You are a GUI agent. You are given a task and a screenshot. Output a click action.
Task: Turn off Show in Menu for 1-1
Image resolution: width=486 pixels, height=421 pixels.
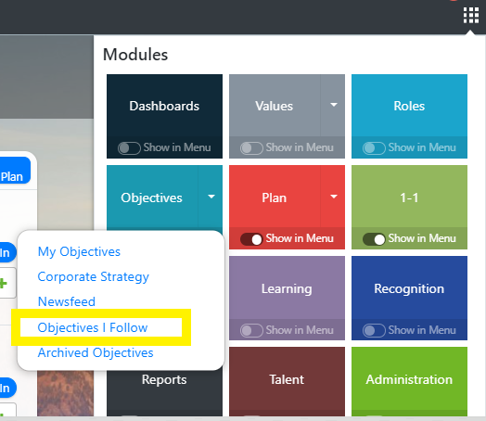(x=374, y=239)
